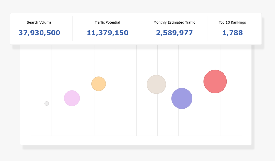Click the Traffic Potential label
Viewport: 275px width, 161px height.
click(x=107, y=22)
